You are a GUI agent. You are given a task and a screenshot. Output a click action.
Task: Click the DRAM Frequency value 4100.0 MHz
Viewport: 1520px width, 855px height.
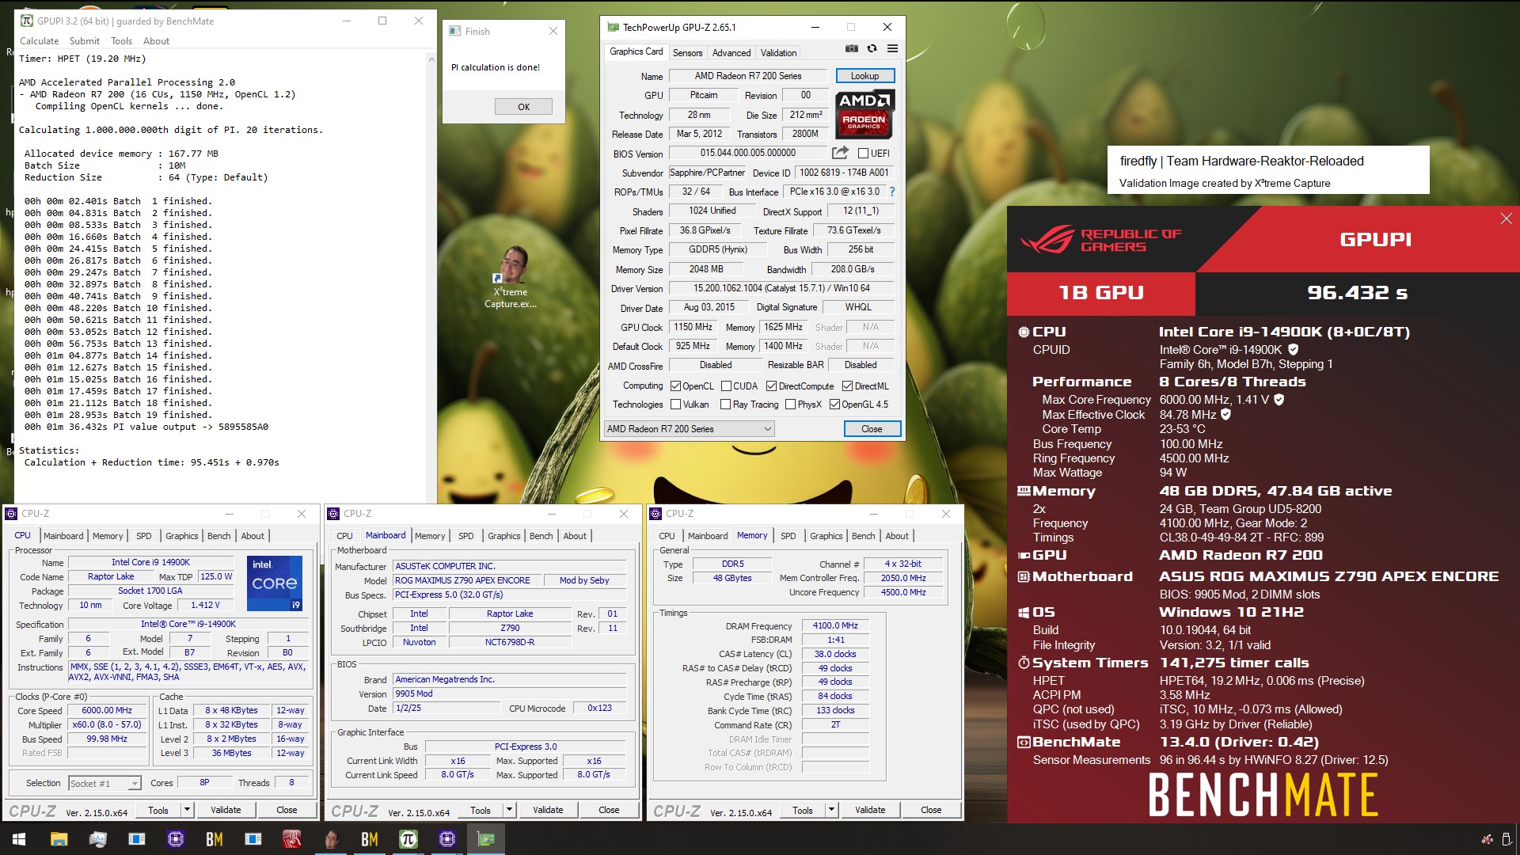(835, 625)
